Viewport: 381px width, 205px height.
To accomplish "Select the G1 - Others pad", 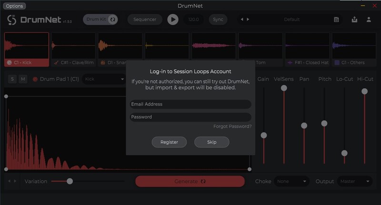I will pyautogui.click(x=354, y=49).
